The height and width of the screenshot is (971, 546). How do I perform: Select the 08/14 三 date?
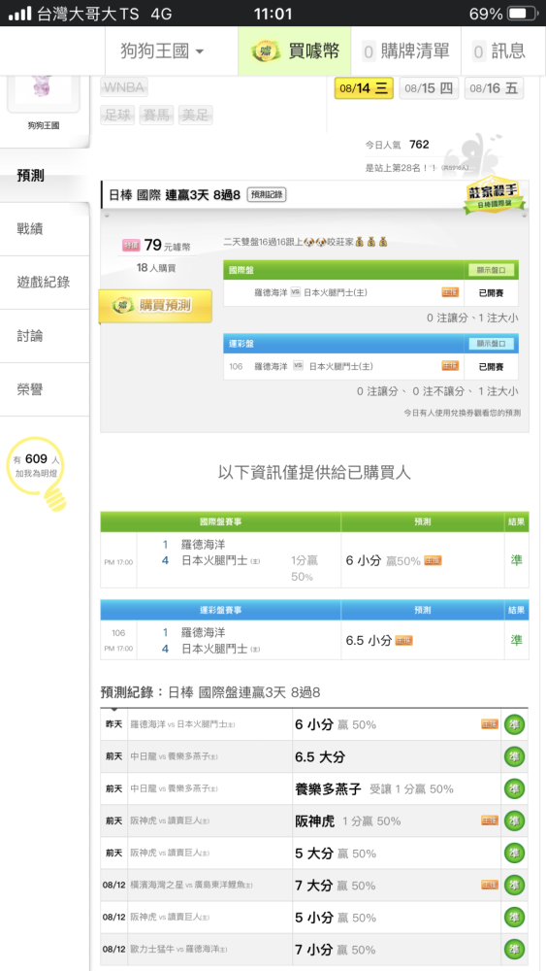click(x=364, y=88)
